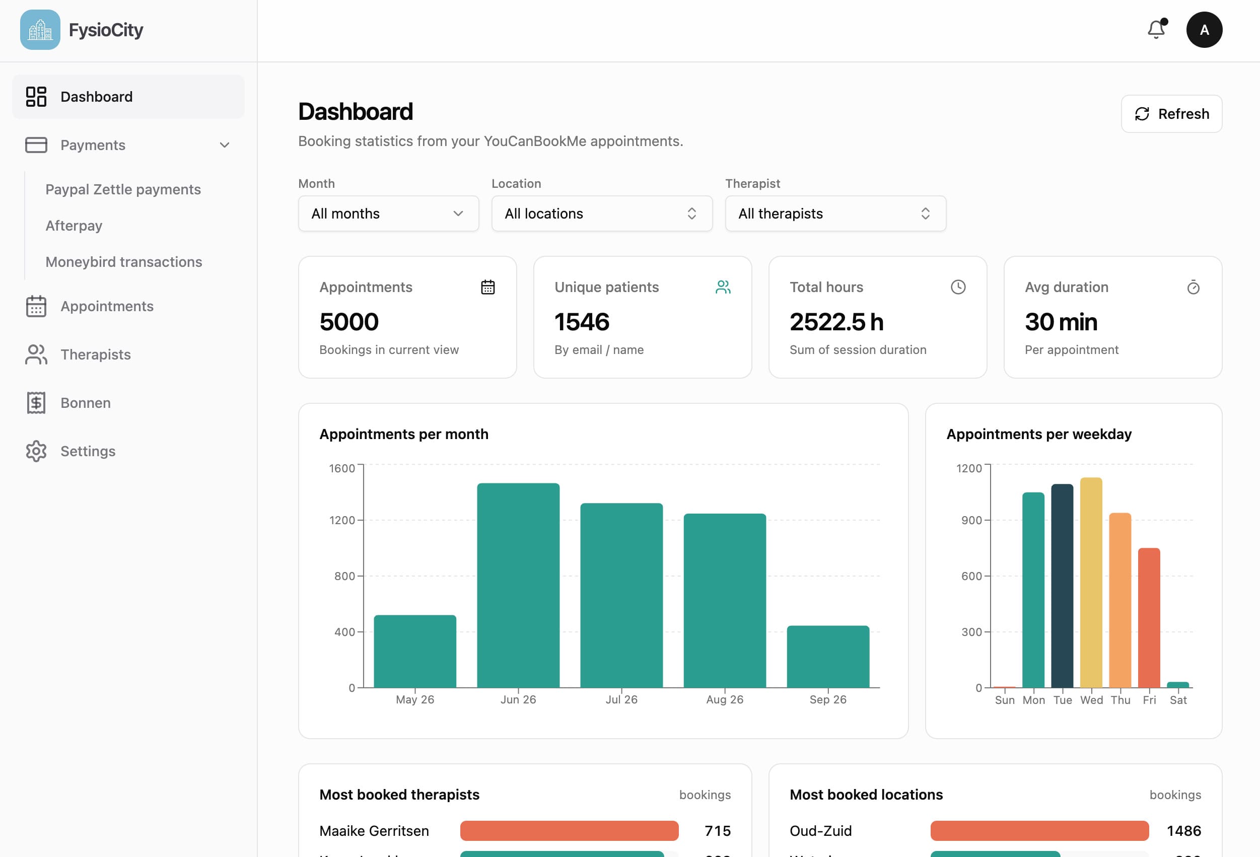Click the 715 bookings count
1260x857 pixels.
click(x=718, y=830)
